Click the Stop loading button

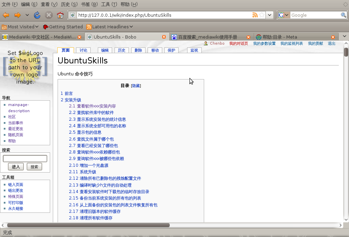click(x=49, y=15)
